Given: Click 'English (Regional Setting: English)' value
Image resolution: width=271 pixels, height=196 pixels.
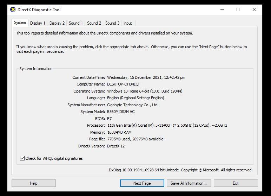Looking at the screenshot, I should (135, 98).
